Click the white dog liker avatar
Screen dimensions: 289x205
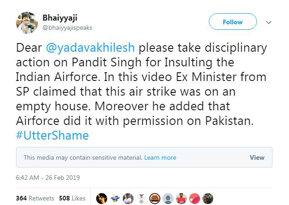point(142,198)
